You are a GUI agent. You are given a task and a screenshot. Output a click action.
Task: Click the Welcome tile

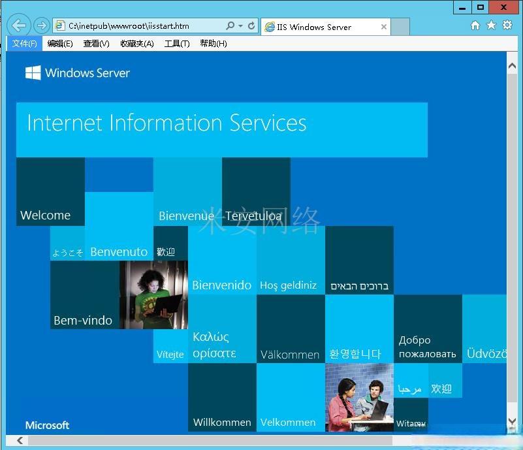click(x=50, y=191)
